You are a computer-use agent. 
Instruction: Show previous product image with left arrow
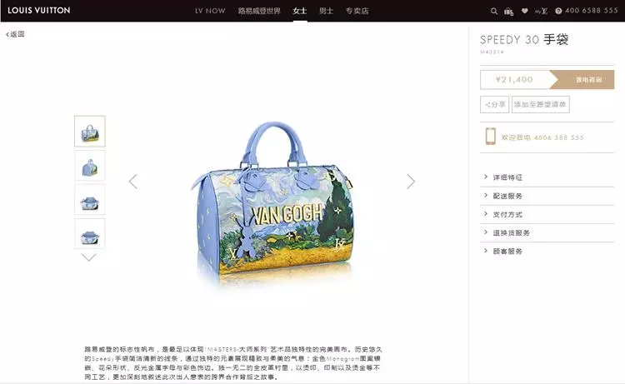pos(133,182)
